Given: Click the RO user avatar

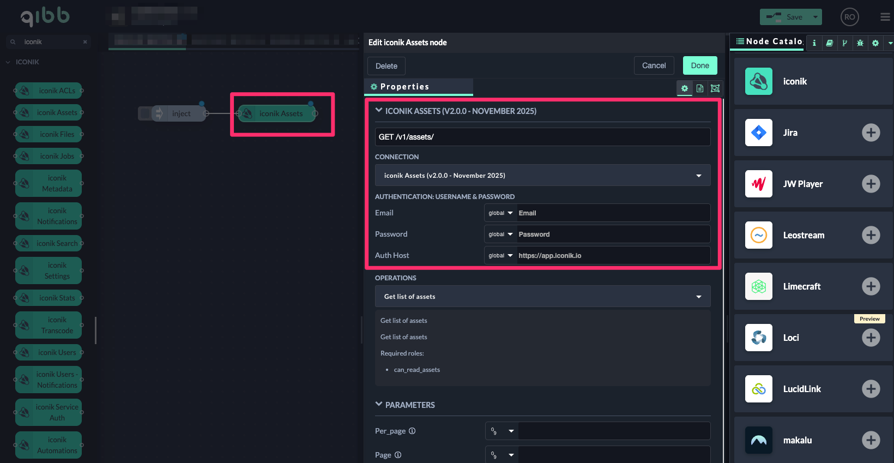Looking at the screenshot, I should (849, 17).
